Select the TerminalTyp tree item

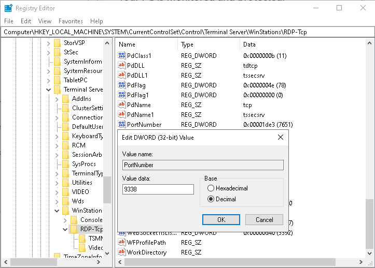tap(87, 173)
